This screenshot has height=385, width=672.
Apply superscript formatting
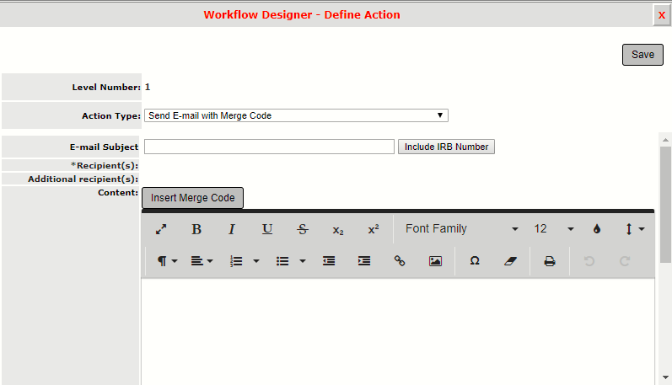(374, 229)
